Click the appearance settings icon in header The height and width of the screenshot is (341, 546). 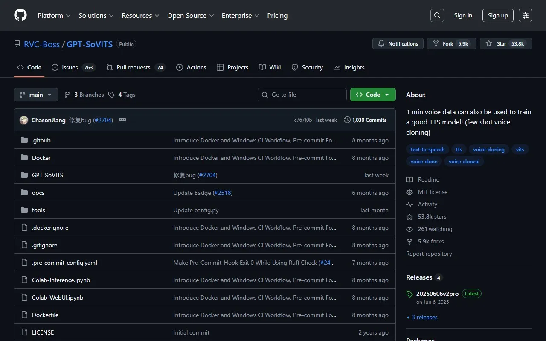coord(526,15)
